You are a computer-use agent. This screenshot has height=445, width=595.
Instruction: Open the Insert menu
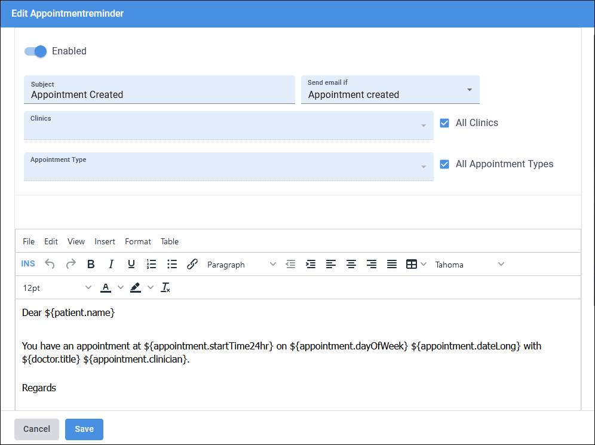click(105, 241)
